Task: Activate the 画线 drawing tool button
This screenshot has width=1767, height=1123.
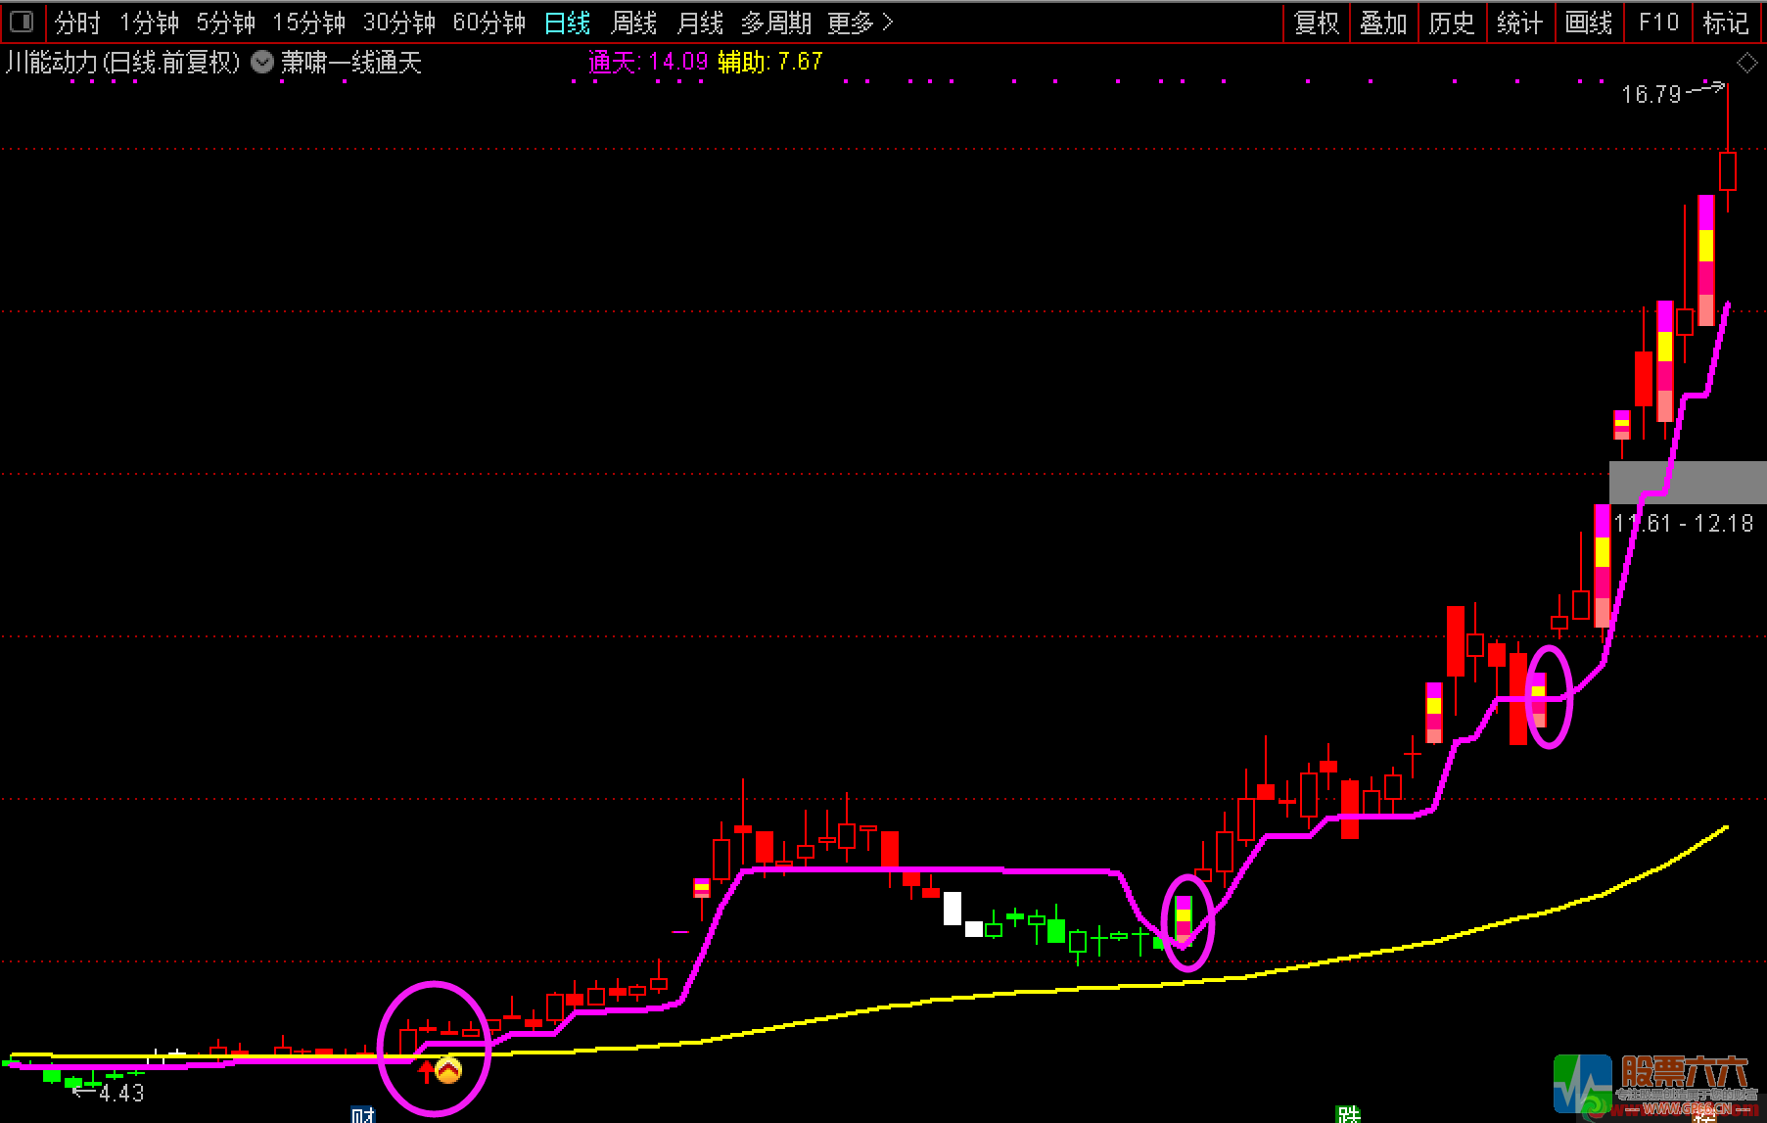Action: tap(1589, 23)
